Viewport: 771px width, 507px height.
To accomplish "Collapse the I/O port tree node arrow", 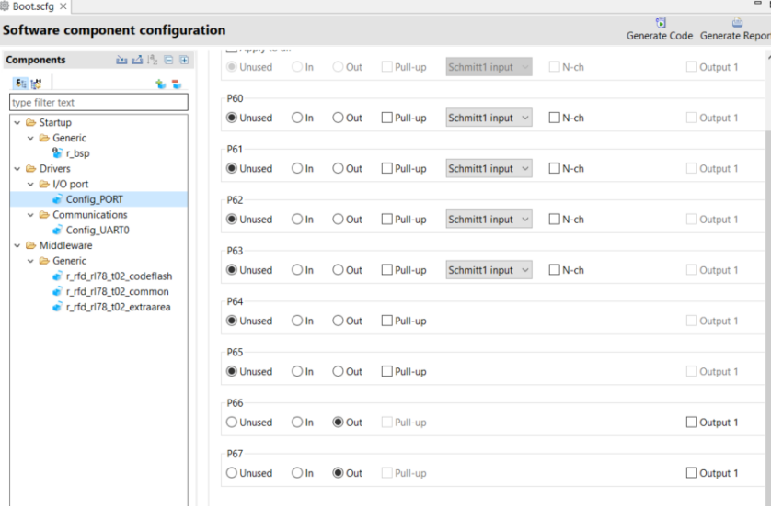I will pos(30,184).
